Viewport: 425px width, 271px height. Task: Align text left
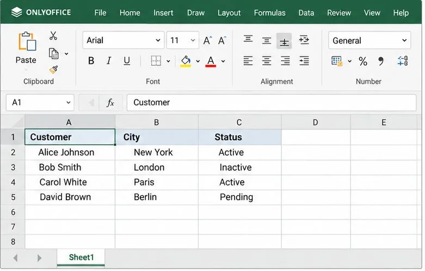tap(248, 61)
